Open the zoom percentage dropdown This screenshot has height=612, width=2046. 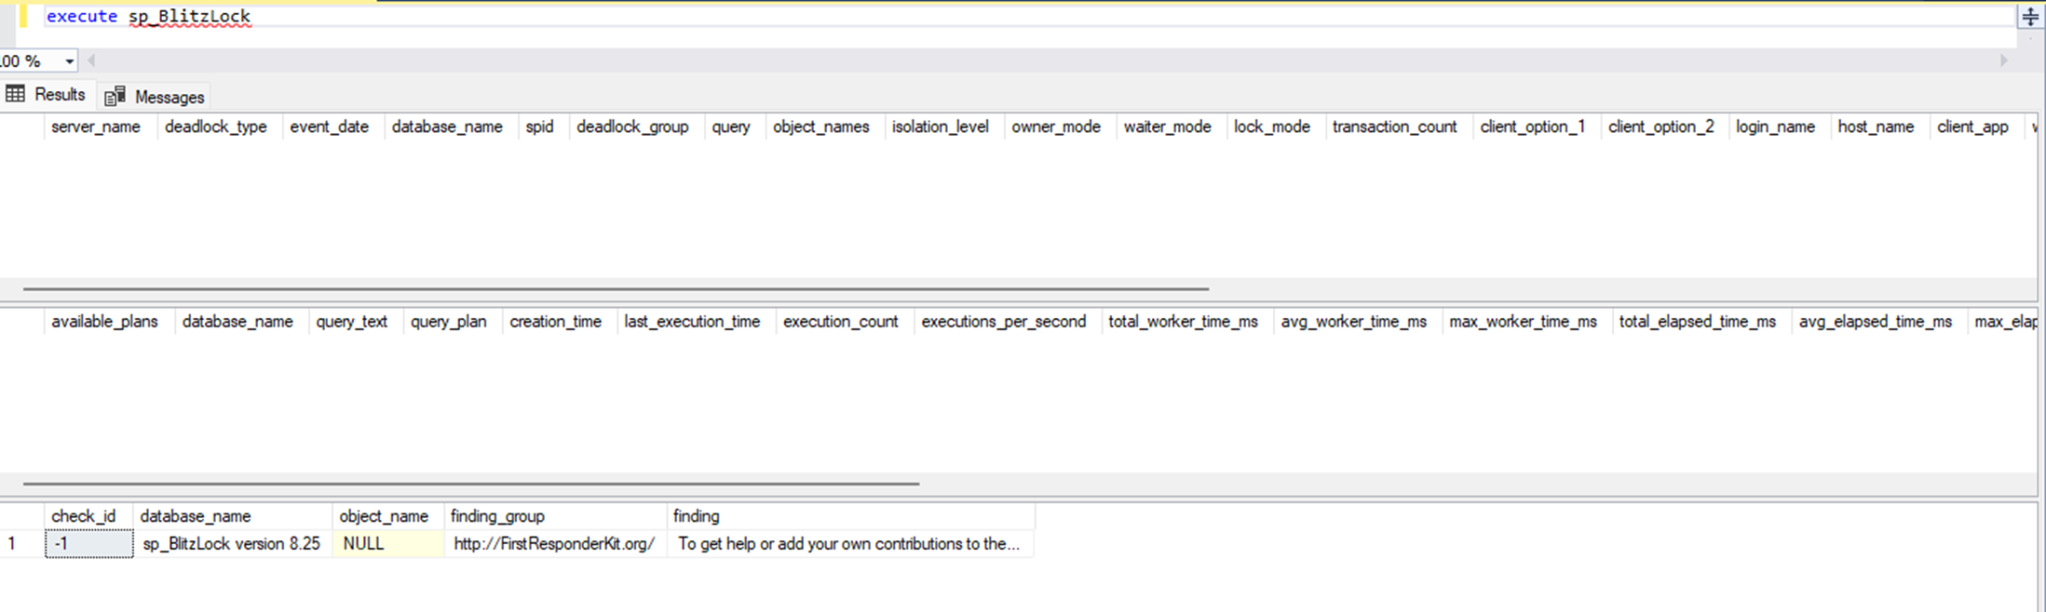pos(69,61)
